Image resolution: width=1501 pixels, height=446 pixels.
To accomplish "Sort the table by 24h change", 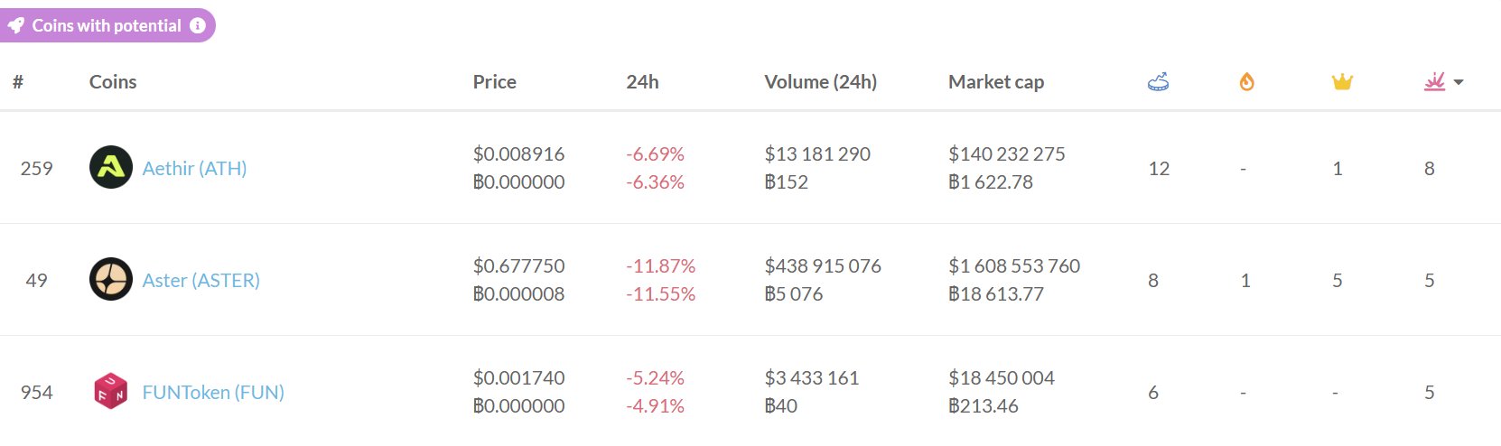I will (642, 82).
